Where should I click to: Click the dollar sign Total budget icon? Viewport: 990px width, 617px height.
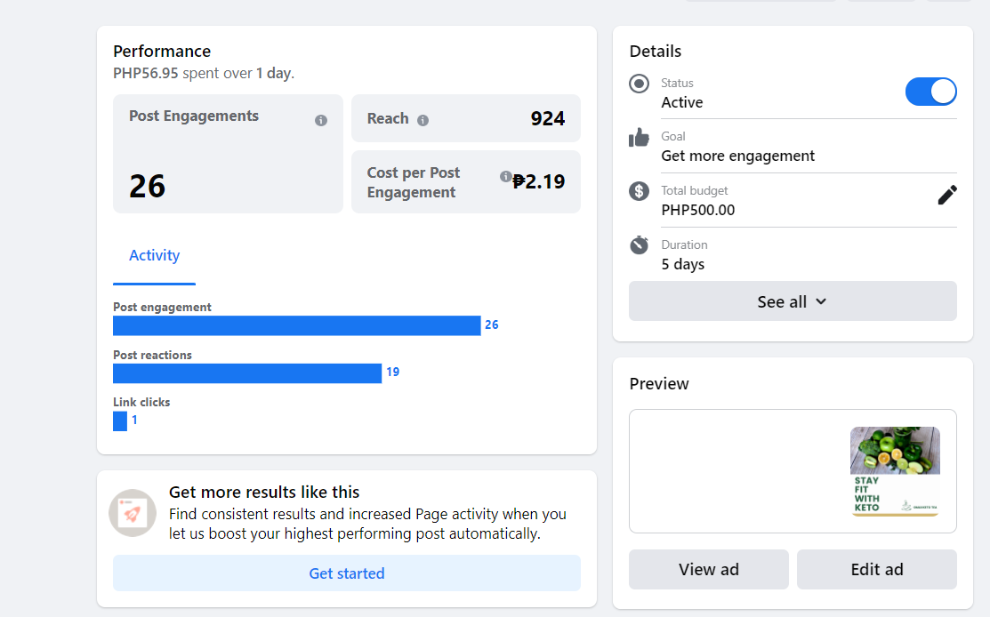(639, 191)
